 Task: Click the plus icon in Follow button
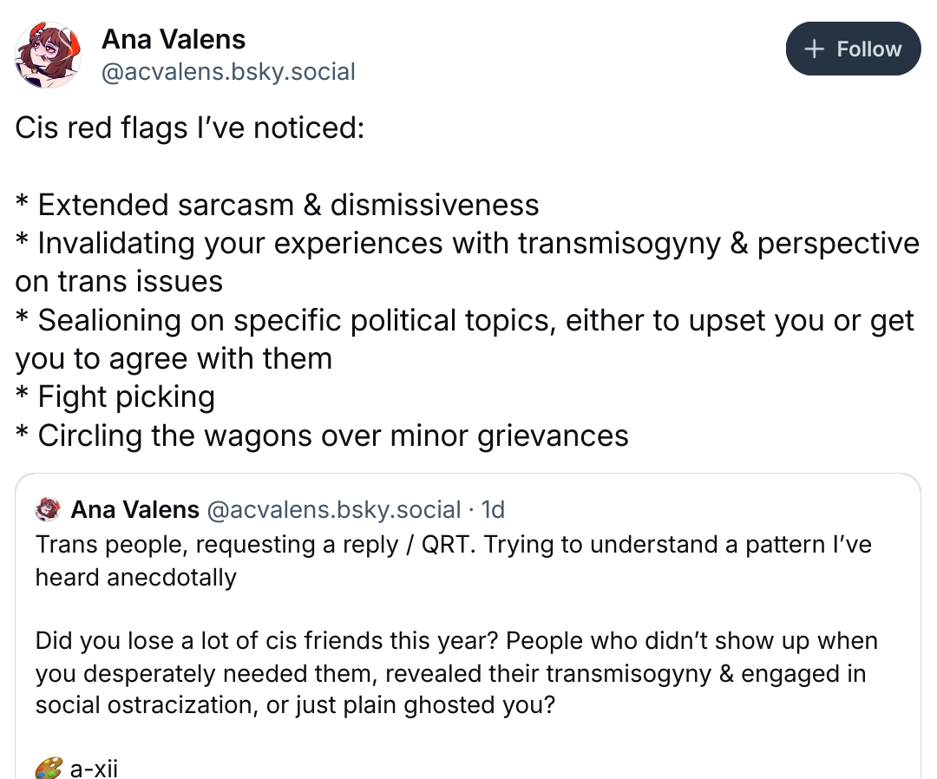[813, 49]
